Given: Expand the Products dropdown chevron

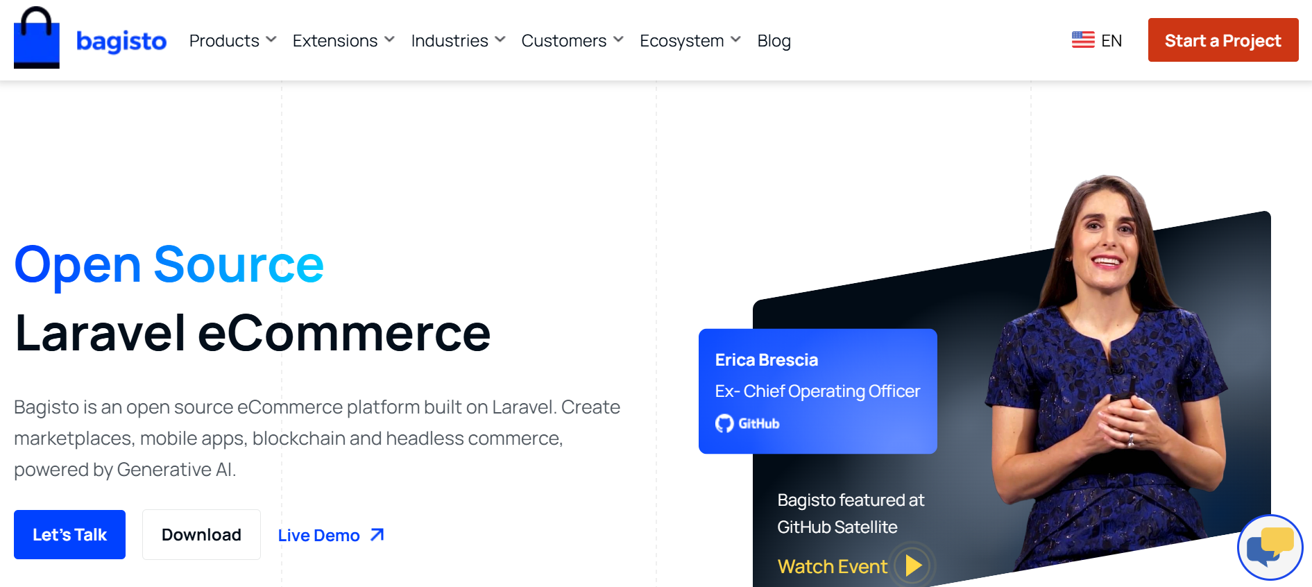Looking at the screenshot, I should (271, 40).
